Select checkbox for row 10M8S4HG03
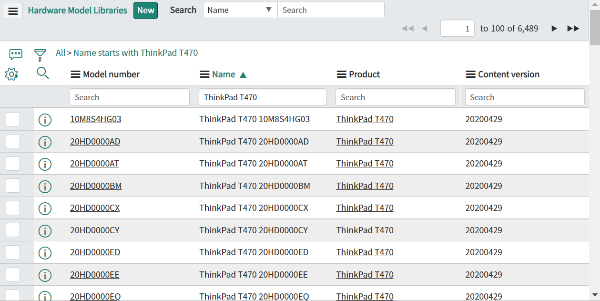 [13, 119]
